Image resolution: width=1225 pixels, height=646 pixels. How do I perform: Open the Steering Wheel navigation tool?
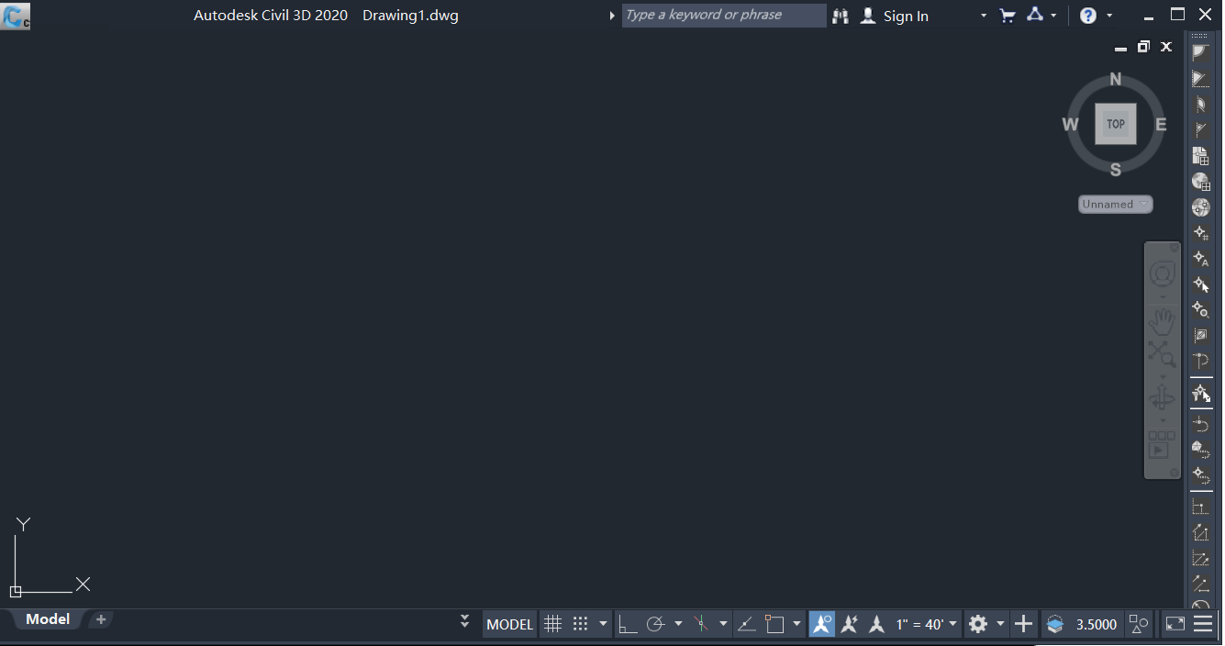(1163, 273)
